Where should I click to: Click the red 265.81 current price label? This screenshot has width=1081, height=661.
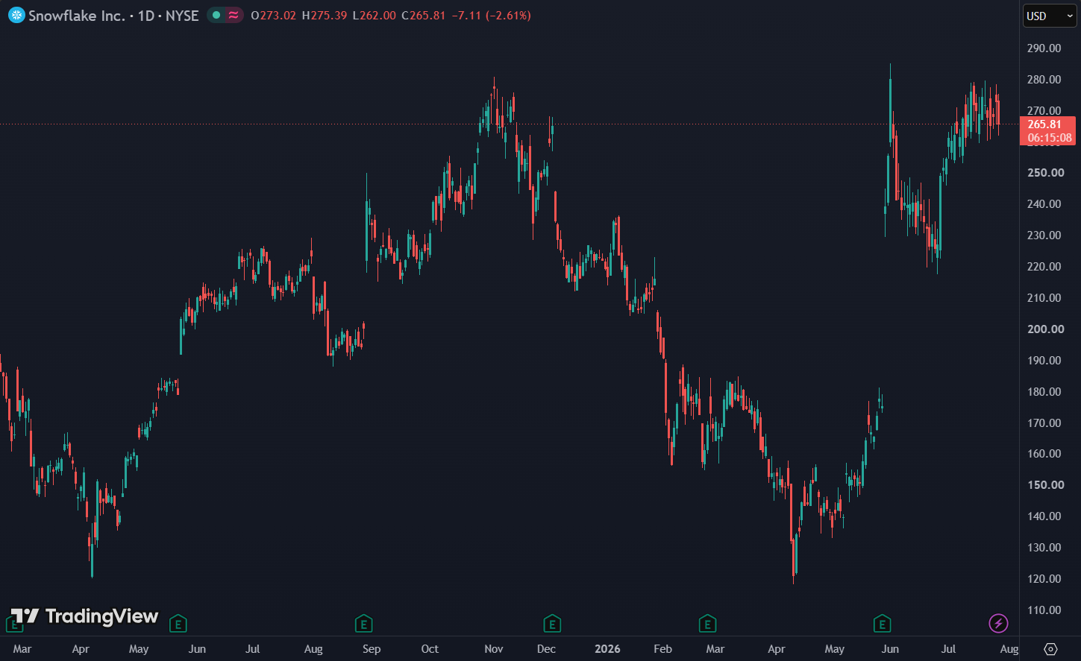pyautogui.click(x=1047, y=124)
